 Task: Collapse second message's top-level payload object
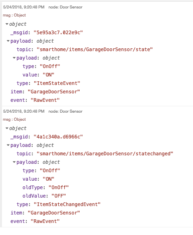click(8, 145)
